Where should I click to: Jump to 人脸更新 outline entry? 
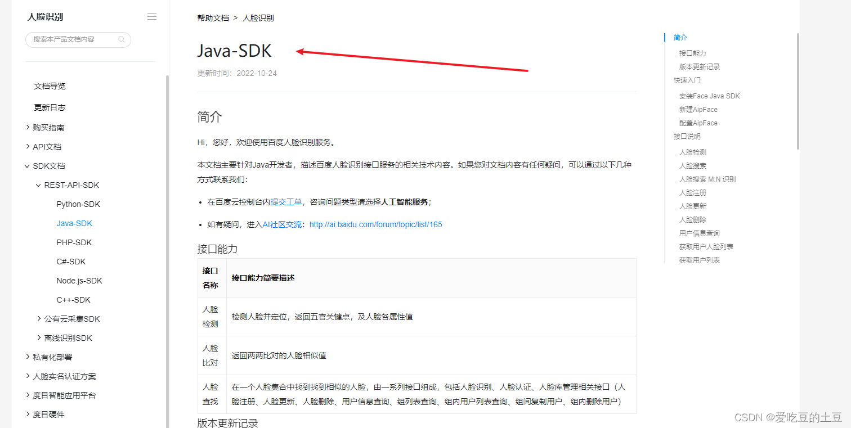pyautogui.click(x=692, y=206)
